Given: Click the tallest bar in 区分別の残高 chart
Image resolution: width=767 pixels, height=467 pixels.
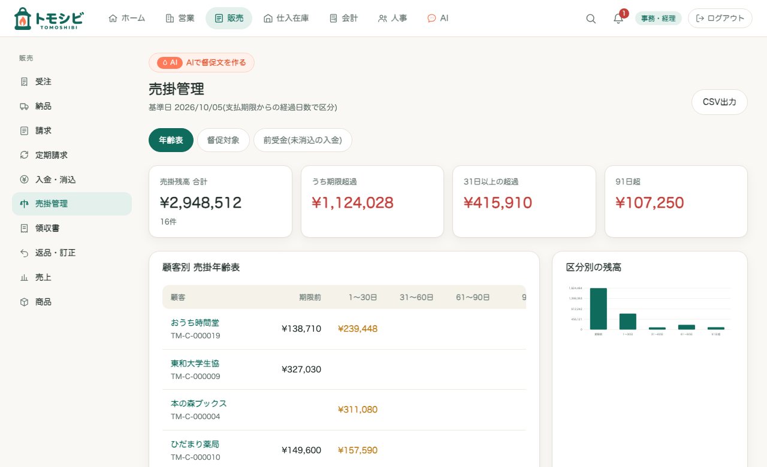Looking at the screenshot, I should point(598,309).
